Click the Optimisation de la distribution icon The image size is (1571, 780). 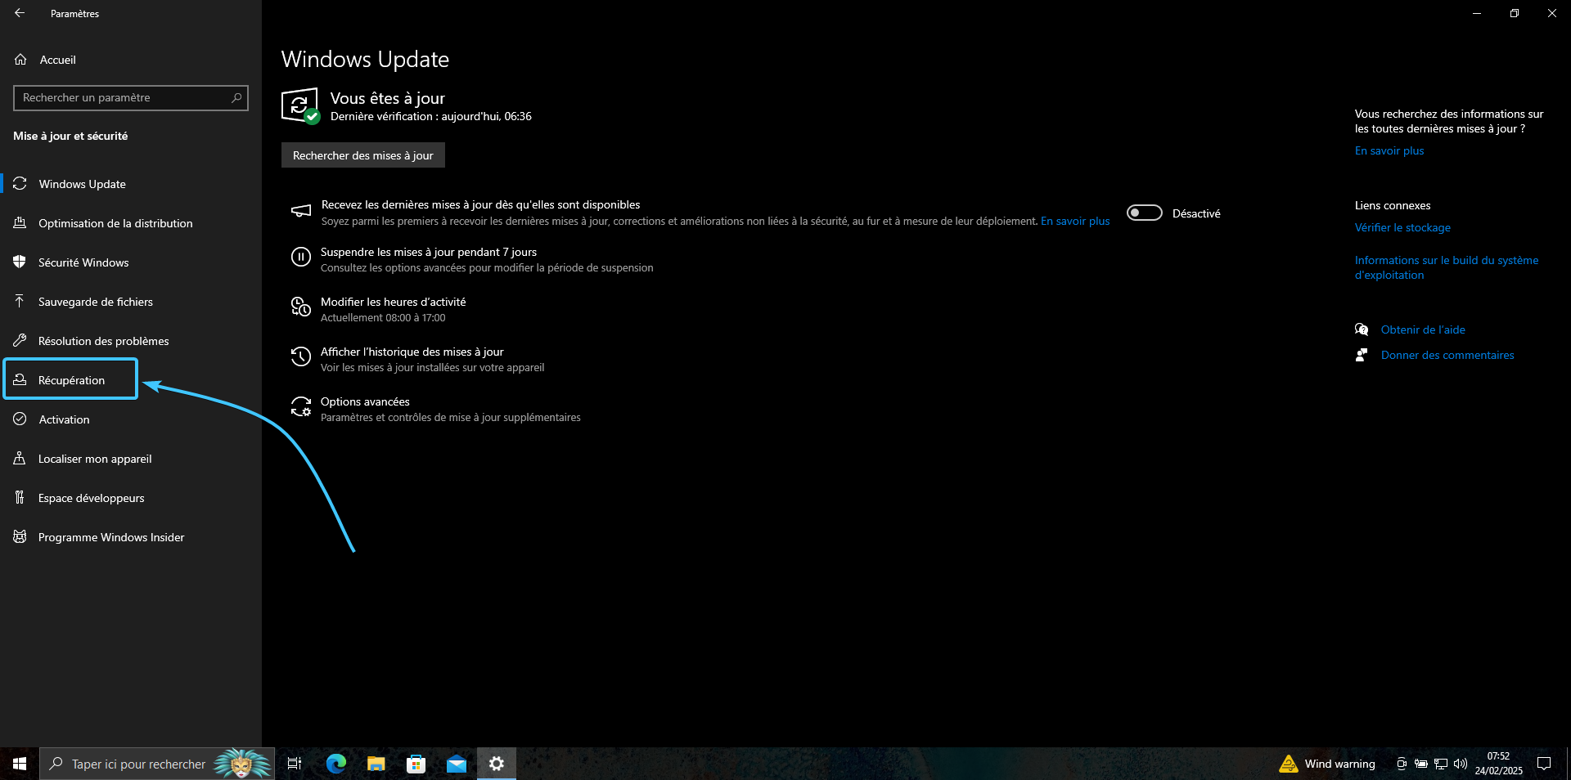(20, 223)
